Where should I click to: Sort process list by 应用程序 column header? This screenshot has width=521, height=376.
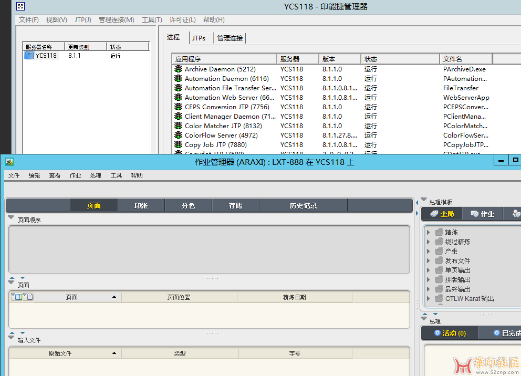click(x=225, y=59)
